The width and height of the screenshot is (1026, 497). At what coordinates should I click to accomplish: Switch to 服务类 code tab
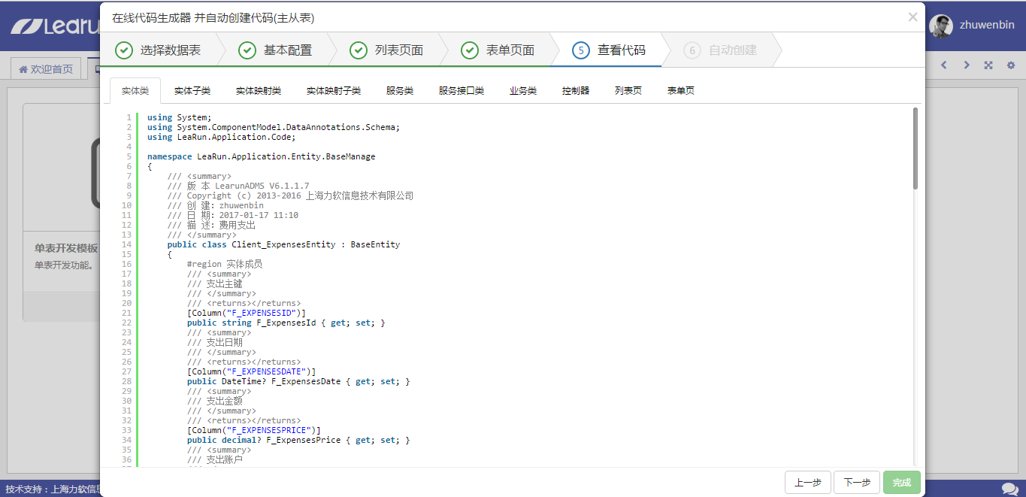tap(400, 91)
